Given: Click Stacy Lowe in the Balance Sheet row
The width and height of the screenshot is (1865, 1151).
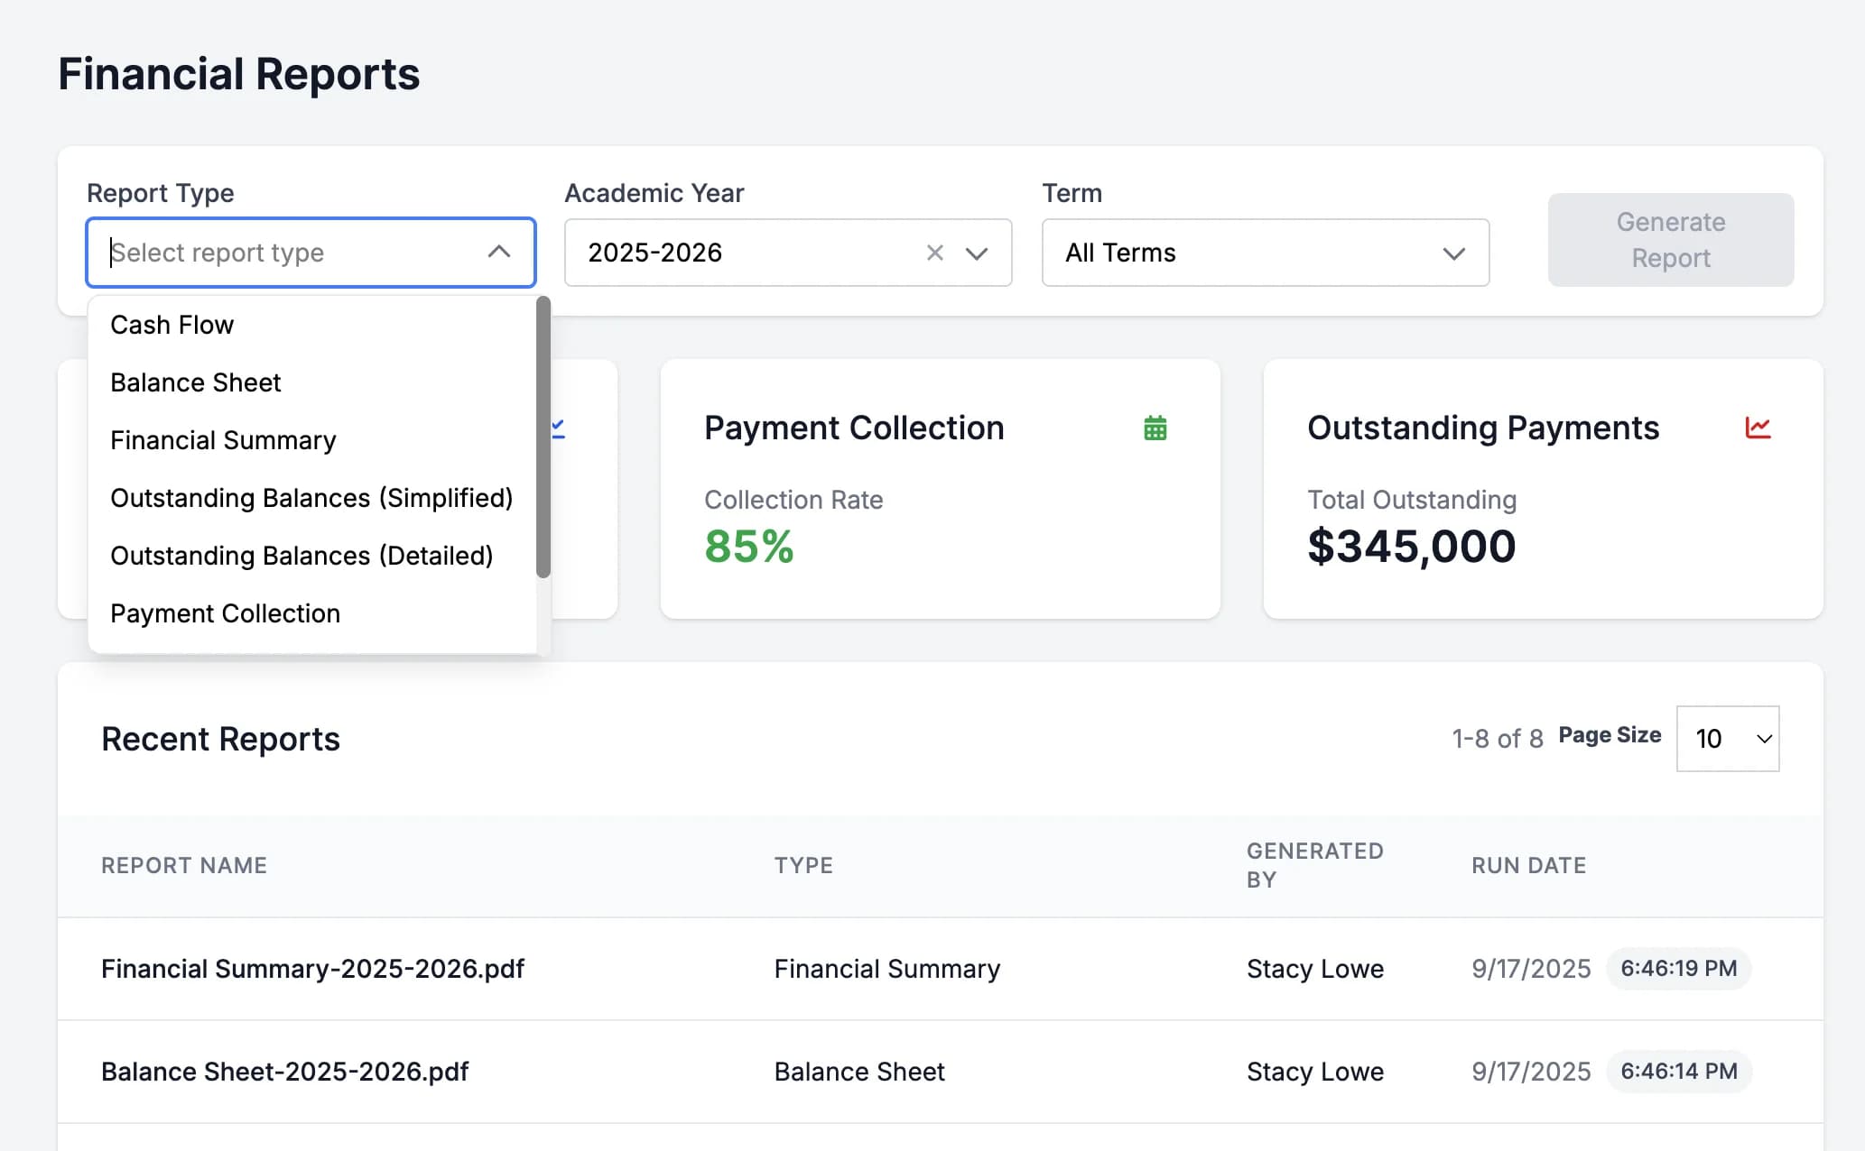Looking at the screenshot, I should pyautogui.click(x=1314, y=1072).
